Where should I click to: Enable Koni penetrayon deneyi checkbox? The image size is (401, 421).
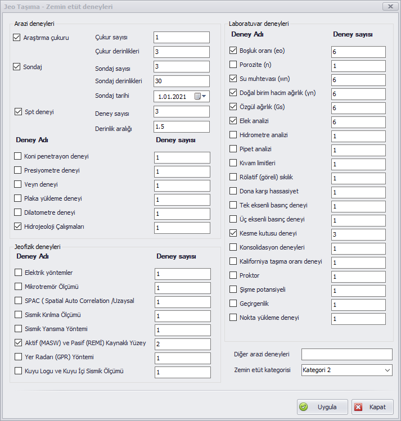point(18,156)
